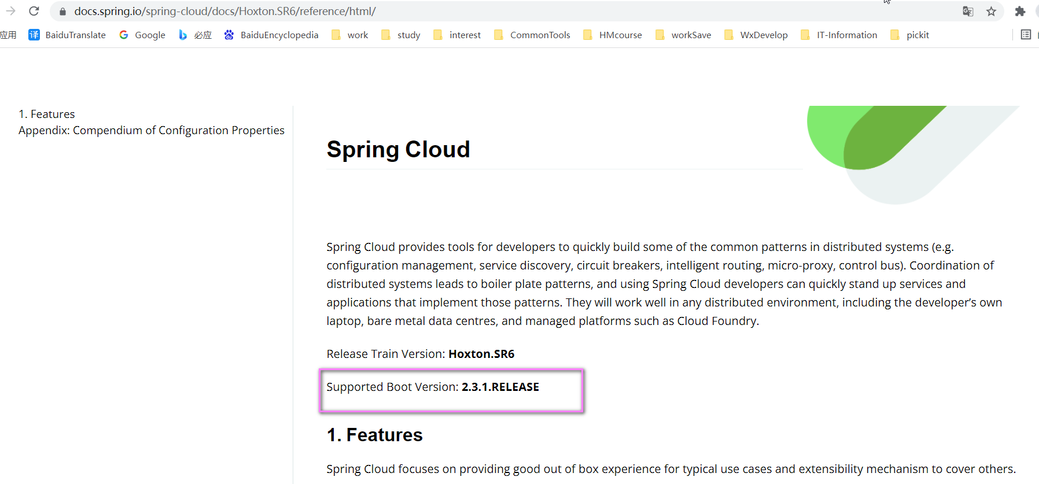
Task: Open the CommonTools bookmarks folder
Action: click(532, 35)
